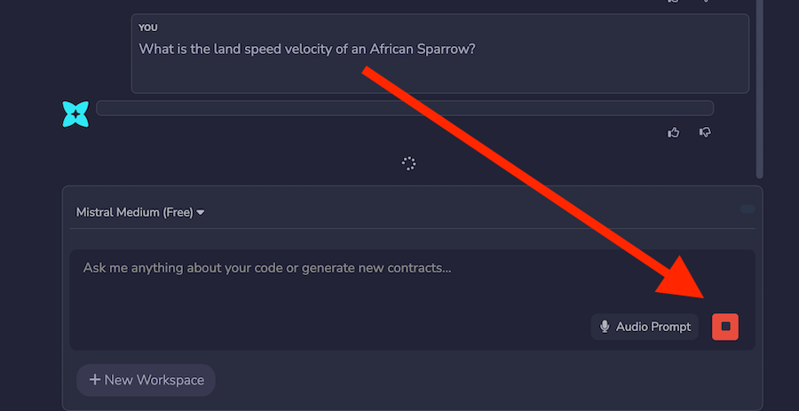The width and height of the screenshot is (799, 411).
Task: Click the plus icon beside New Workspace
Action: click(x=95, y=380)
